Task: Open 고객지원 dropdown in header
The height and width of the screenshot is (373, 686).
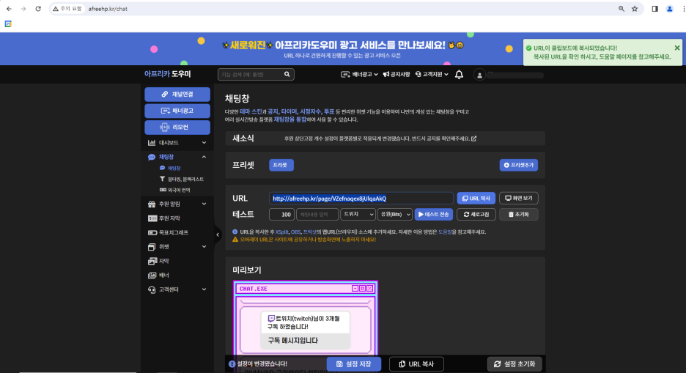Action: [432, 74]
